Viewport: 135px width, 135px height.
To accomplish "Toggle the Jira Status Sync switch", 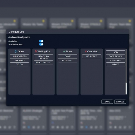I will coord(41,44).
